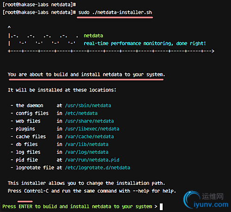The image size is (231, 212).
Task: Click the path /etc/logrotate.d/netdata
Action: pyautogui.click(x=97, y=168)
